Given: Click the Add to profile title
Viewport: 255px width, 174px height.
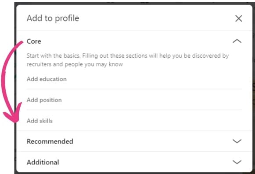Looking at the screenshot, I should click(53, 18).
